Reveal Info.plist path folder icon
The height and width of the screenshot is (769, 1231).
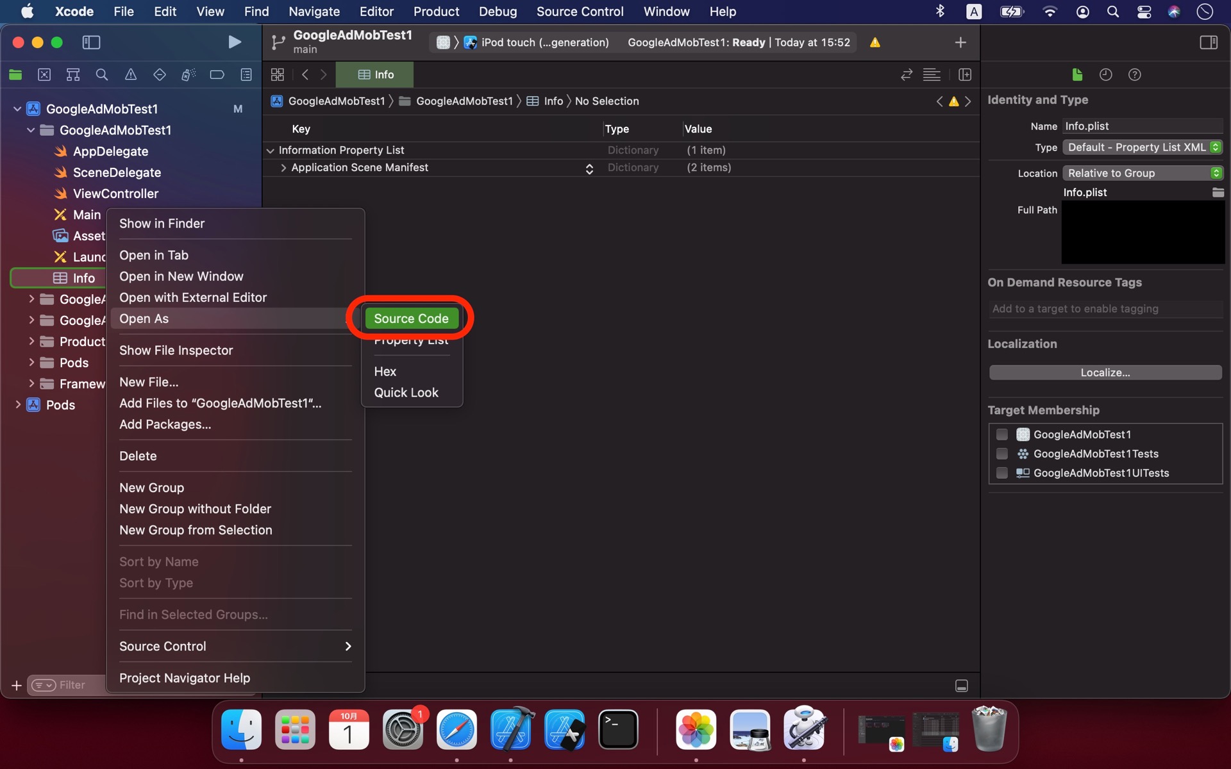(1218, 192)
